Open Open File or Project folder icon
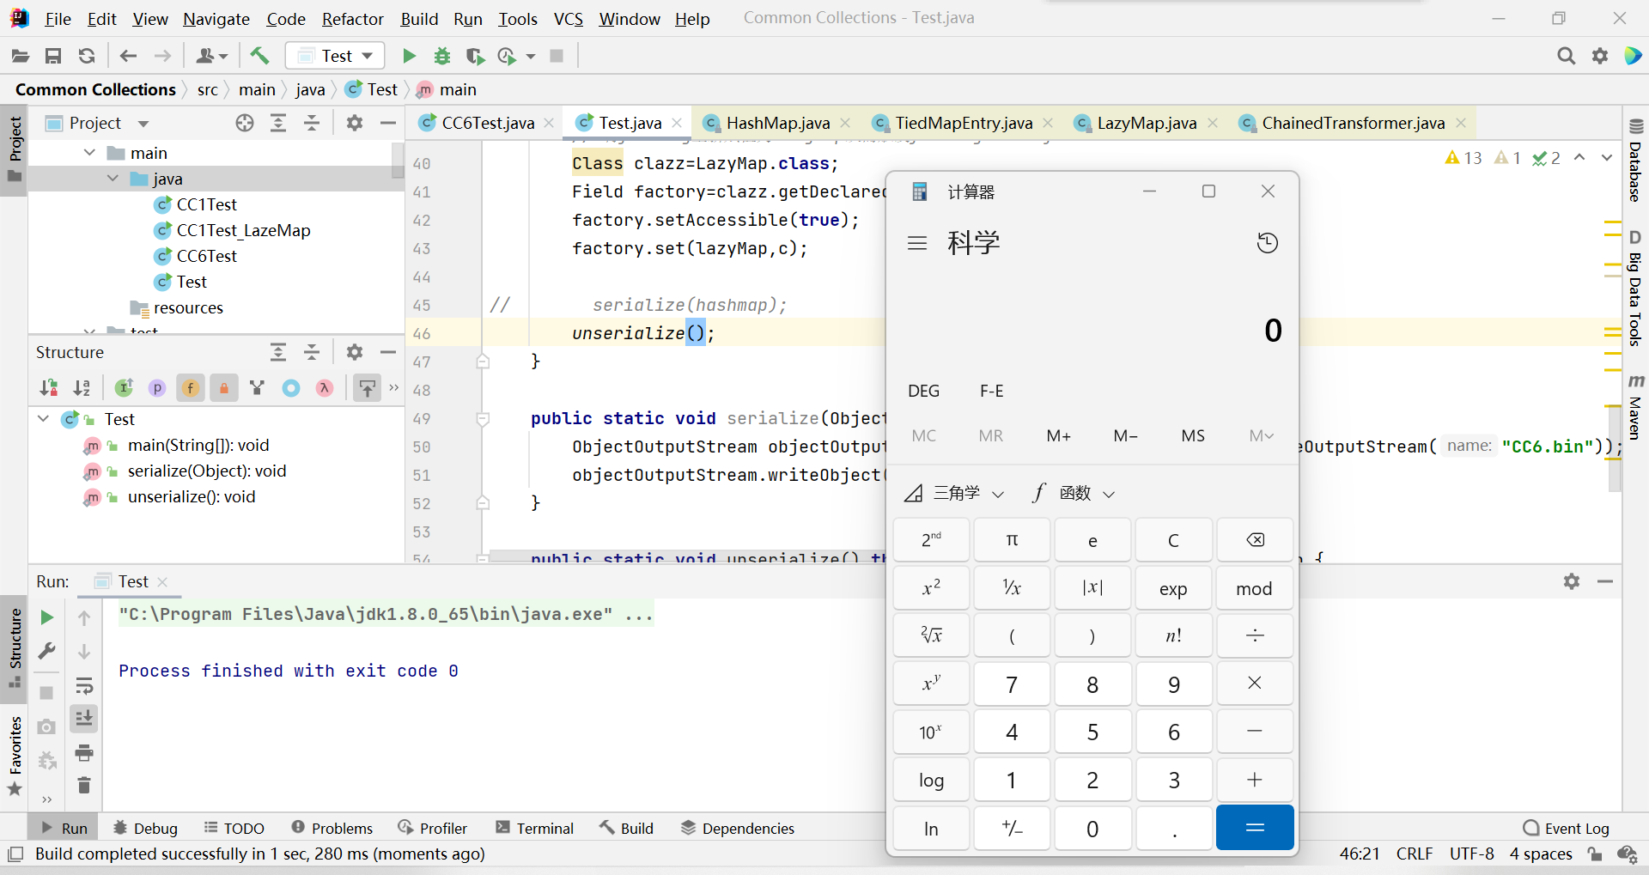Viewport: 1649px width, 875px height. pyautogui.click(x=20, y=56)
